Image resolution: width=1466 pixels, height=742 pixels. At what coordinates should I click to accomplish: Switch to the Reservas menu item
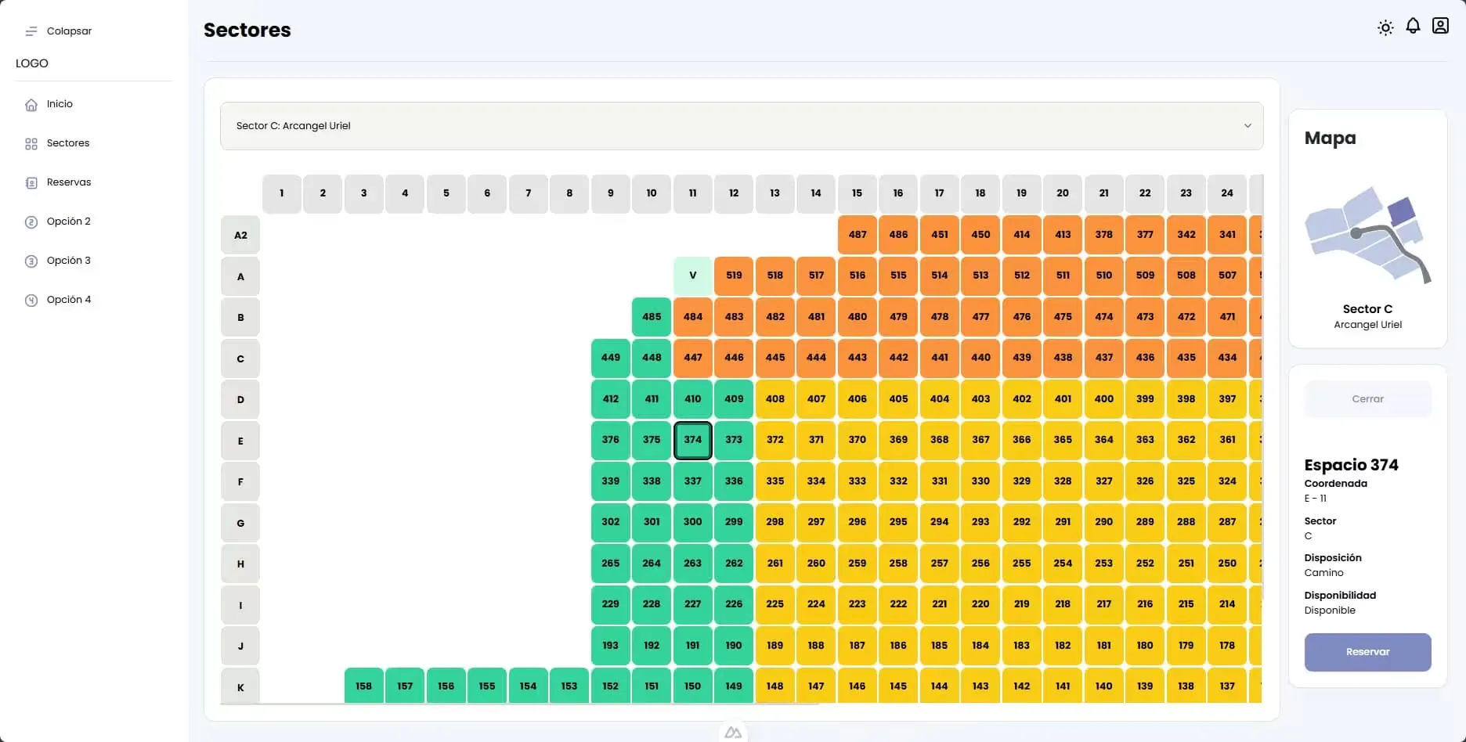pos(67,182)
